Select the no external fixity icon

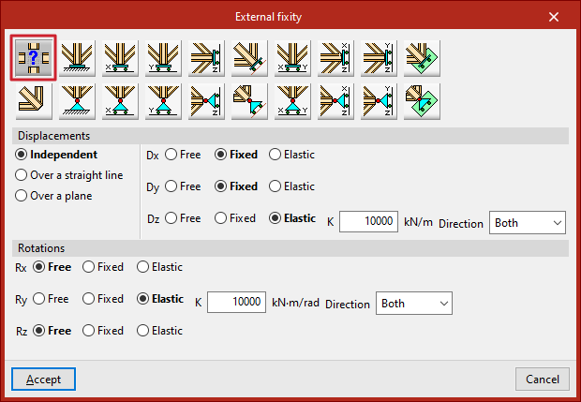click(x=34, y=101)
